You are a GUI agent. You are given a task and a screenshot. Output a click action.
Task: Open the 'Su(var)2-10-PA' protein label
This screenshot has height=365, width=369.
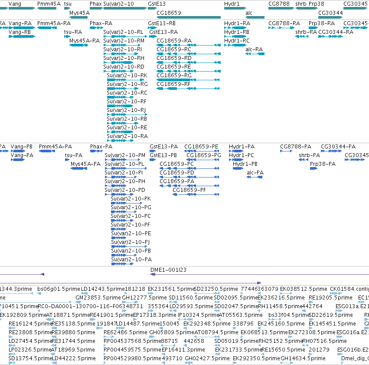[131, 260]
